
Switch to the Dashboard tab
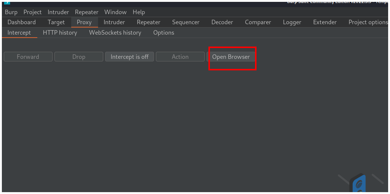click(x=22, y=22)
